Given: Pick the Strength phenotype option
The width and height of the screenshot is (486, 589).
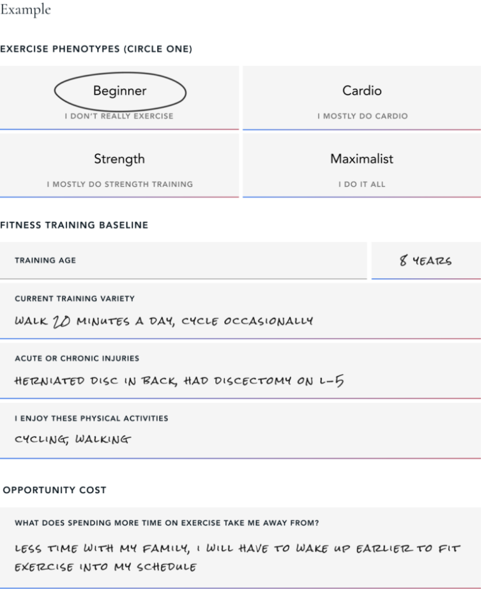Looking at the screenshot, I should (x=119, y=159).
